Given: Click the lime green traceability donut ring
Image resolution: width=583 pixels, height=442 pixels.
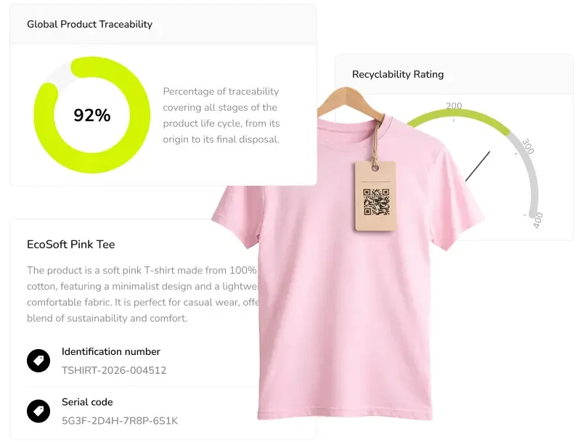Looking at the screenshot, I should coord(45,145).
